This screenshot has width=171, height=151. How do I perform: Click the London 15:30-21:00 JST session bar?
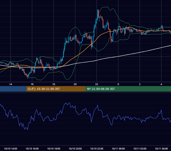click(56, 89)
